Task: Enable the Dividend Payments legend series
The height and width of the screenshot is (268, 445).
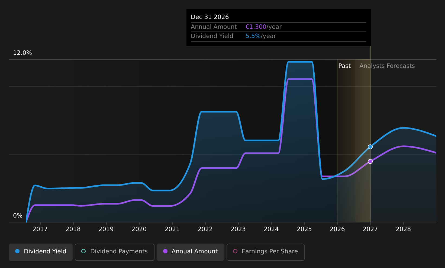Action: tap(115, 252)
